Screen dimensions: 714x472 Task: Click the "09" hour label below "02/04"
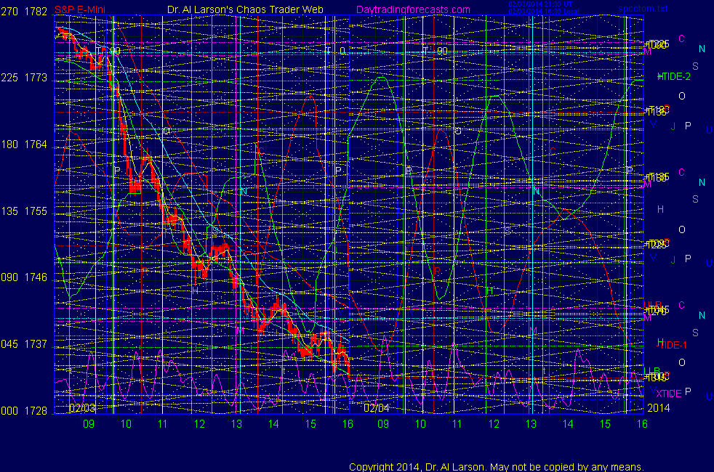pos(383,424)
